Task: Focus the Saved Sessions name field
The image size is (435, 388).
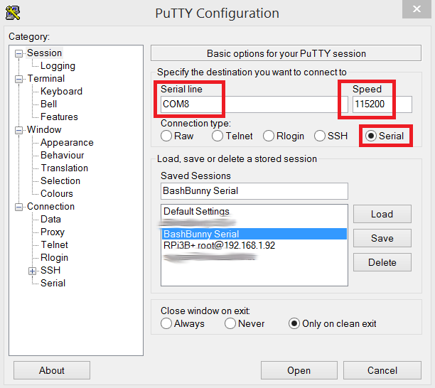Action: (x=254, y=191)
